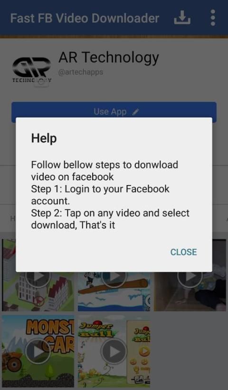Select the Step 1 login instruction text
This screenshot has height=390, width=228.
(100, 195)
